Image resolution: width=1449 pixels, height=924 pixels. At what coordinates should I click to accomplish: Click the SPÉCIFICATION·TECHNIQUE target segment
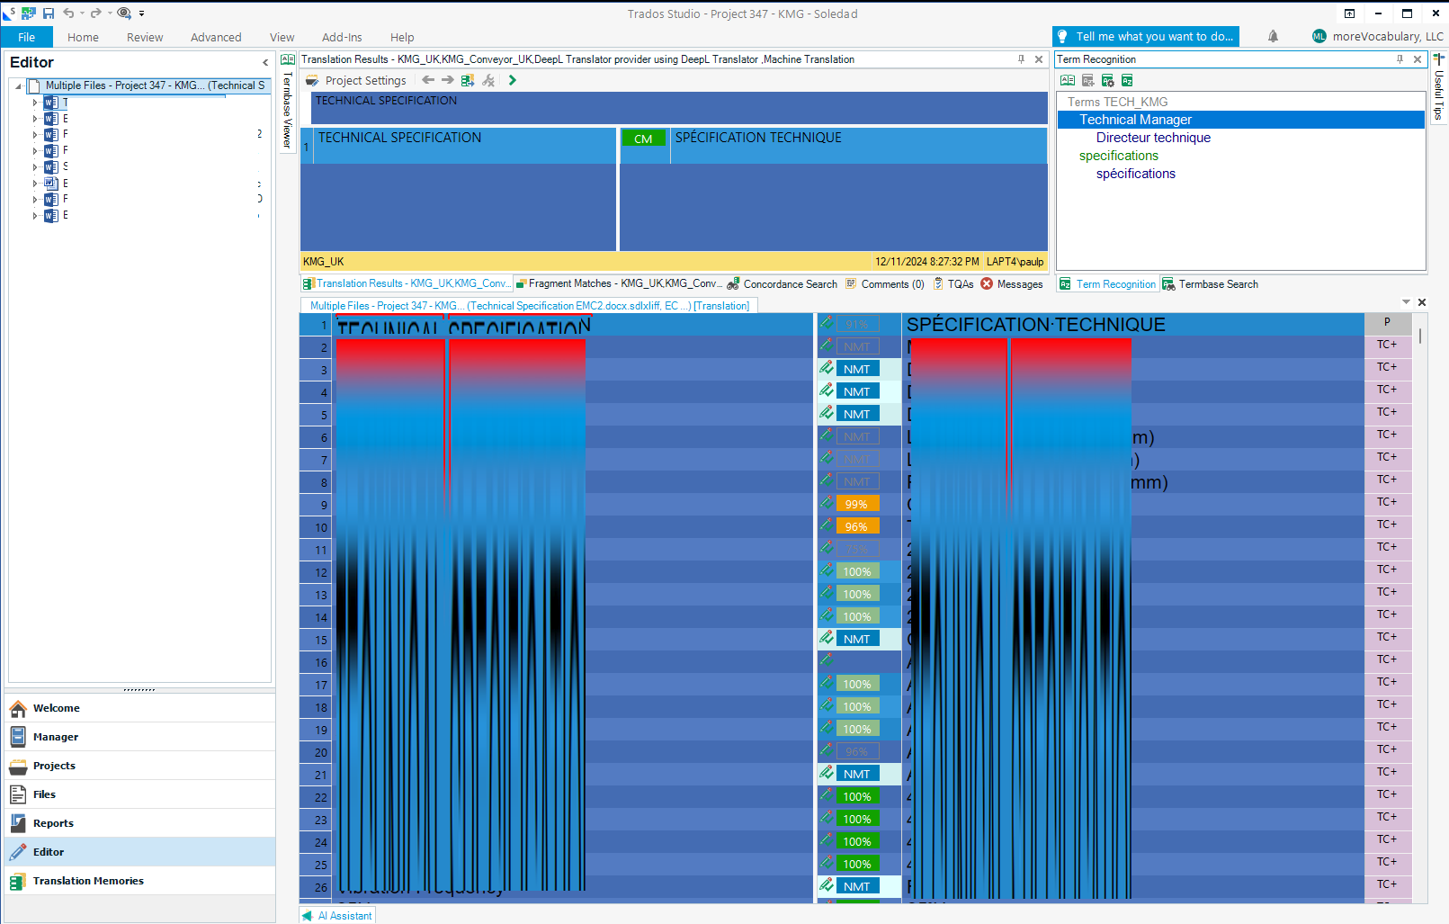(x=1133, y=325)
